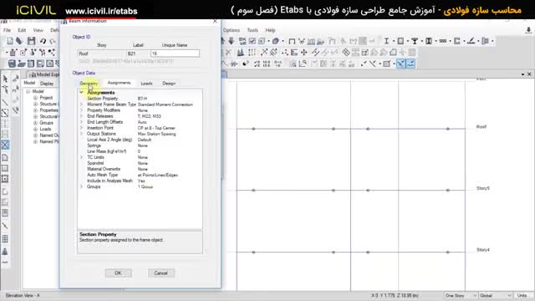Screen dimensions: 535x301
Task: Click the download arrow icon at top right
Action: click(x=528, y=30)
